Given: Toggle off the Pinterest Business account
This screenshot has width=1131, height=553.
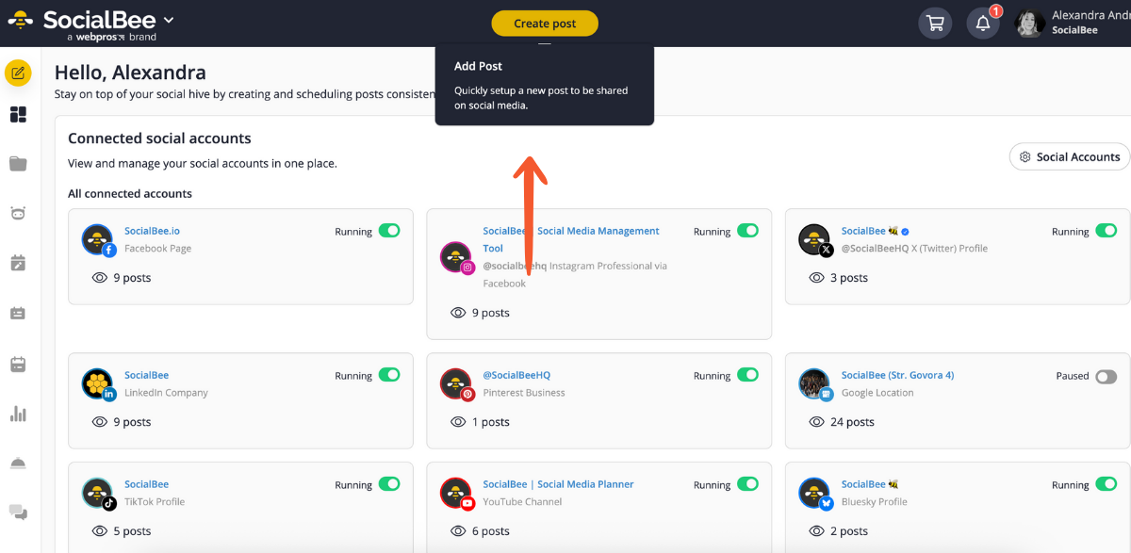Looking at the screenshot, I should point(747,375).
